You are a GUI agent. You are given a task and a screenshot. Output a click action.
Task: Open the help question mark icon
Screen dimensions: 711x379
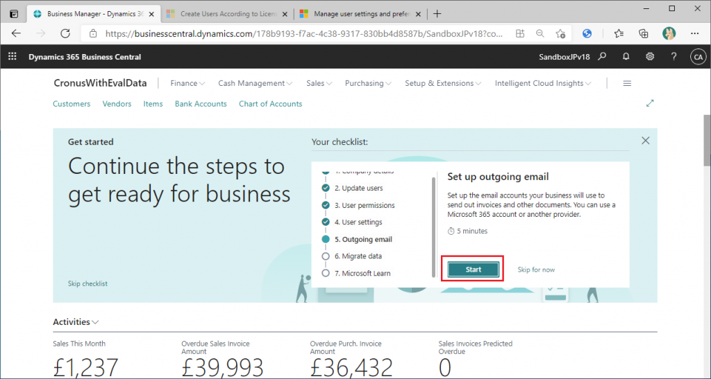(674, 57)
